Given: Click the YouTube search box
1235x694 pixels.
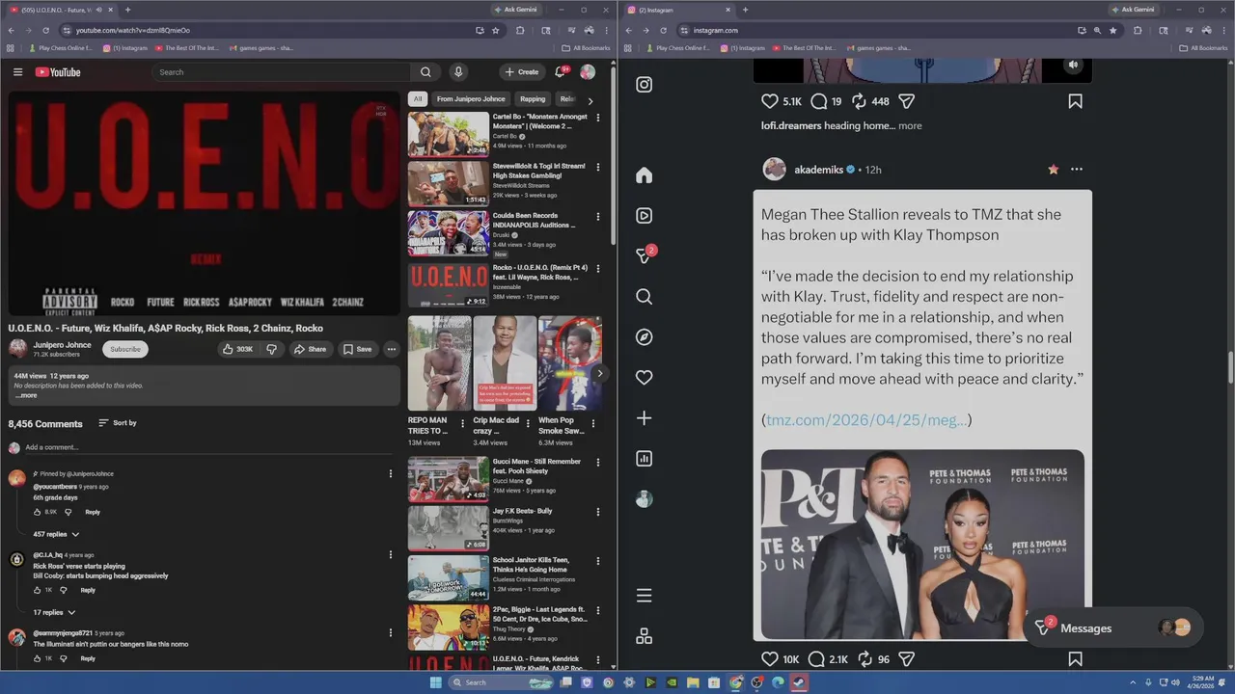Looking at the screenshot, I should (x=281, y=72).
